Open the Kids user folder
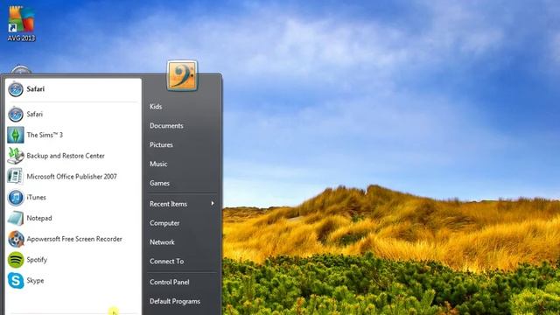This screenshot has height=315, width=560. (x=156, y=107)
